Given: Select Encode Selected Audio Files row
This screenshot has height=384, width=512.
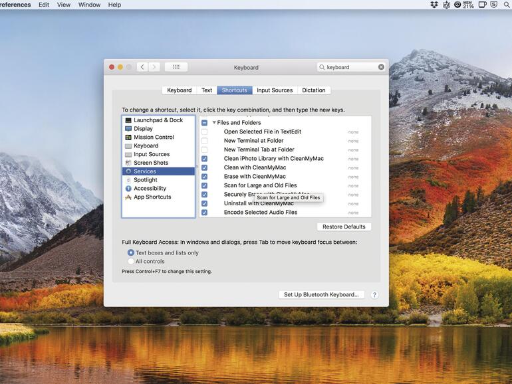Looking at the screenshot, I should coord(285,213).
